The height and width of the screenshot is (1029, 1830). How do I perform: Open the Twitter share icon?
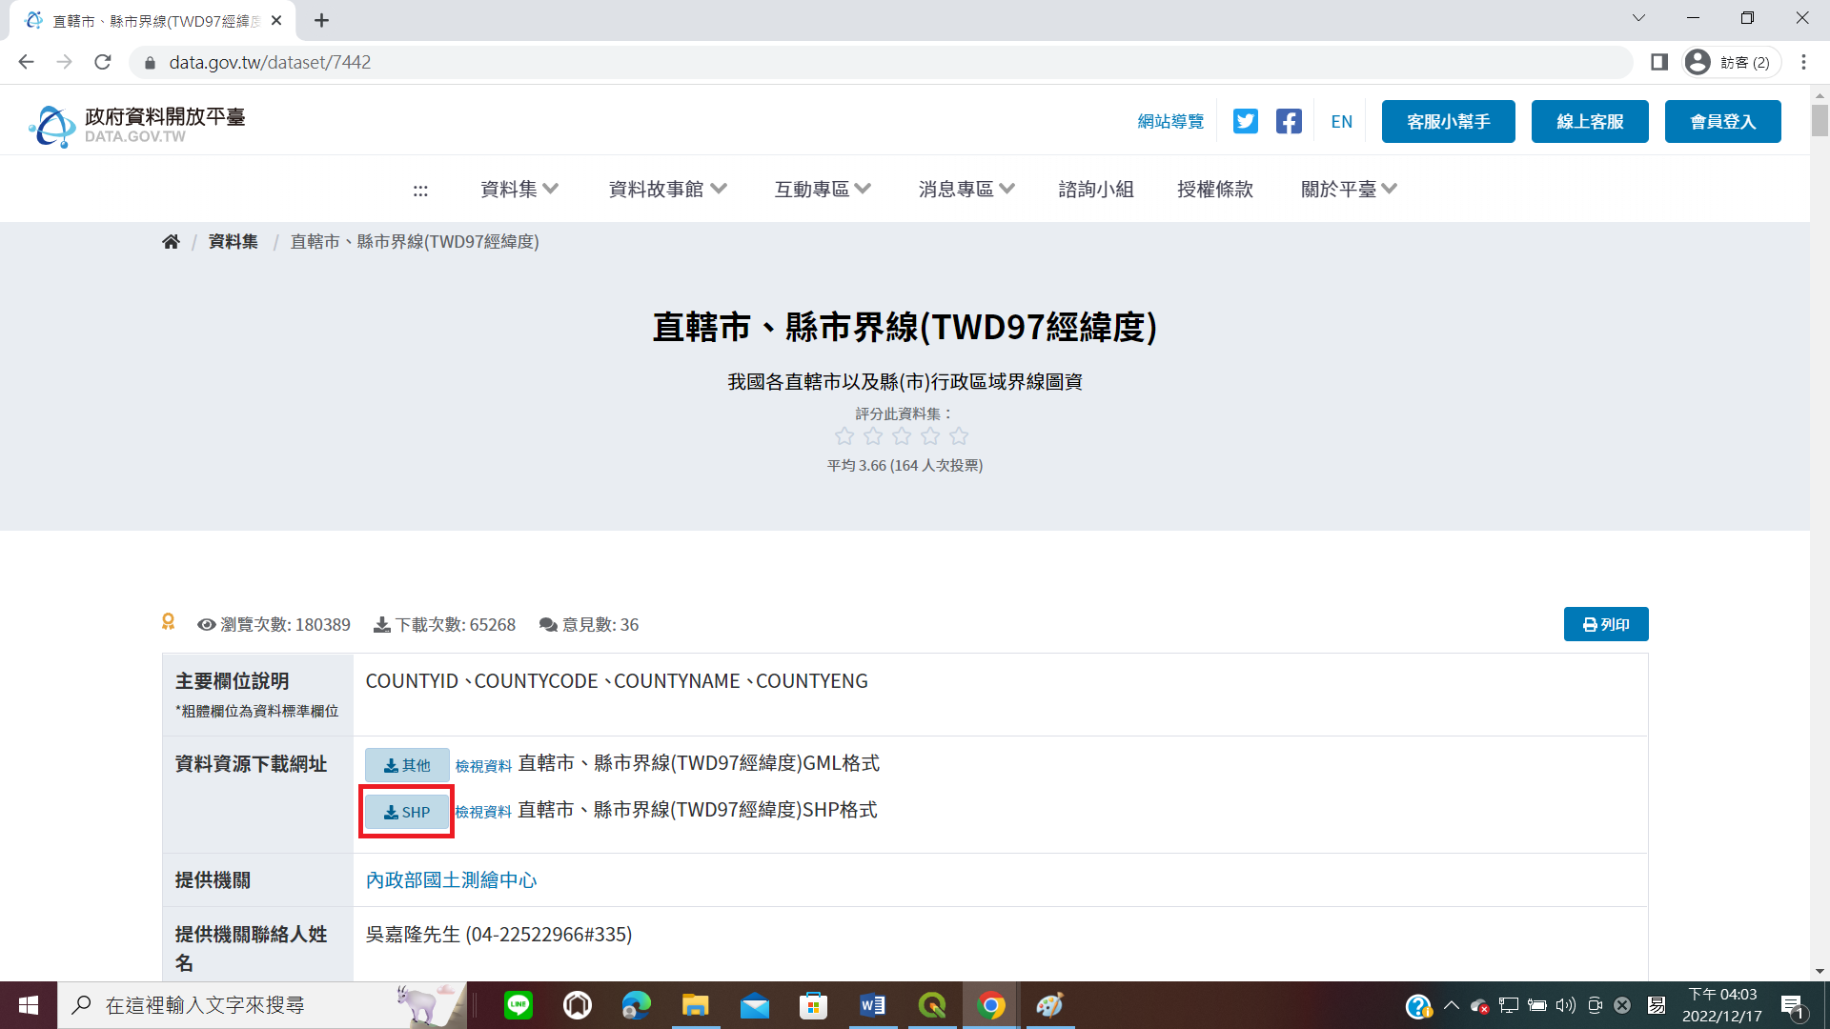pyautogui.click(x=1245, y=121)
